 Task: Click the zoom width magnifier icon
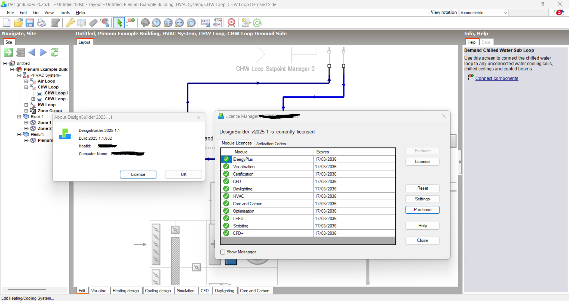(179, 23)
